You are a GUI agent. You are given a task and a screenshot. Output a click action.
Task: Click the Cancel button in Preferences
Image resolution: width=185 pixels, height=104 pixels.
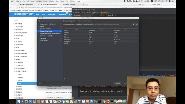118,83
